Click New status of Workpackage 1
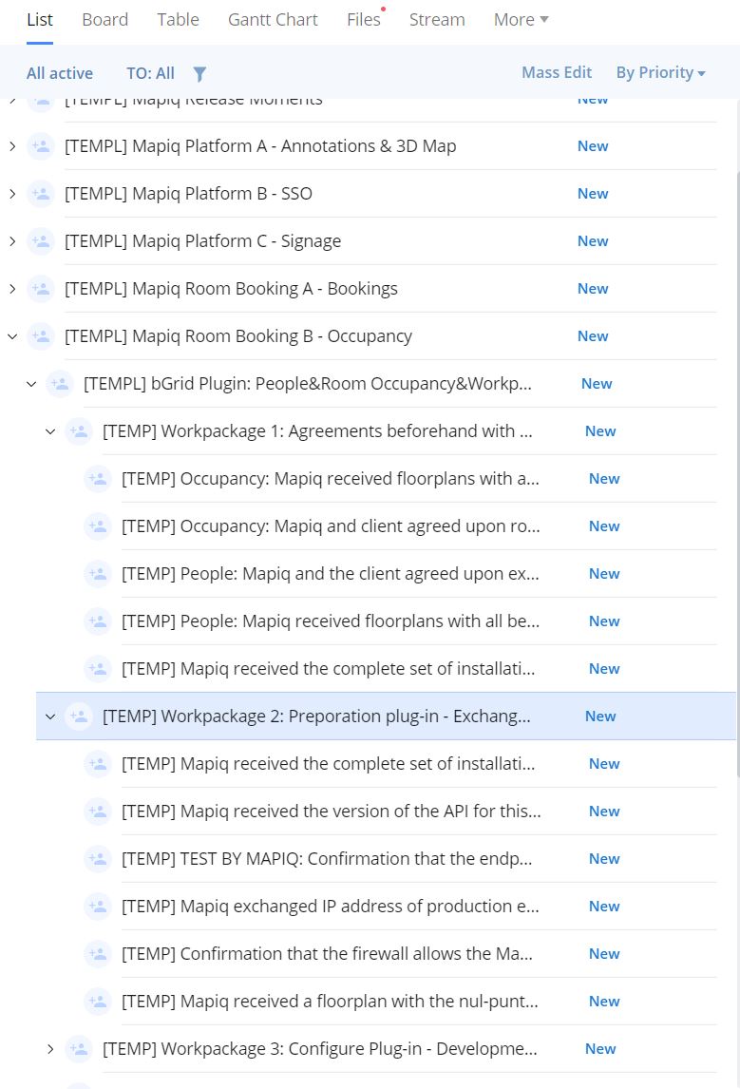The height and width of the screenshot is (1089, 740). click(600, 431)
